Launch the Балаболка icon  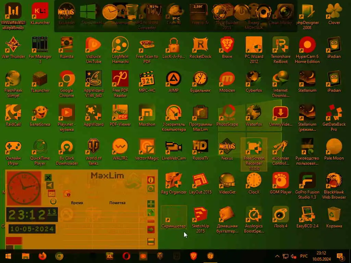point(40,115)
